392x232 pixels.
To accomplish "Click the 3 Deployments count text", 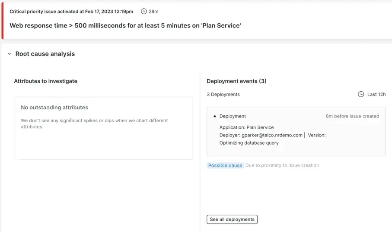I will 223,94.
